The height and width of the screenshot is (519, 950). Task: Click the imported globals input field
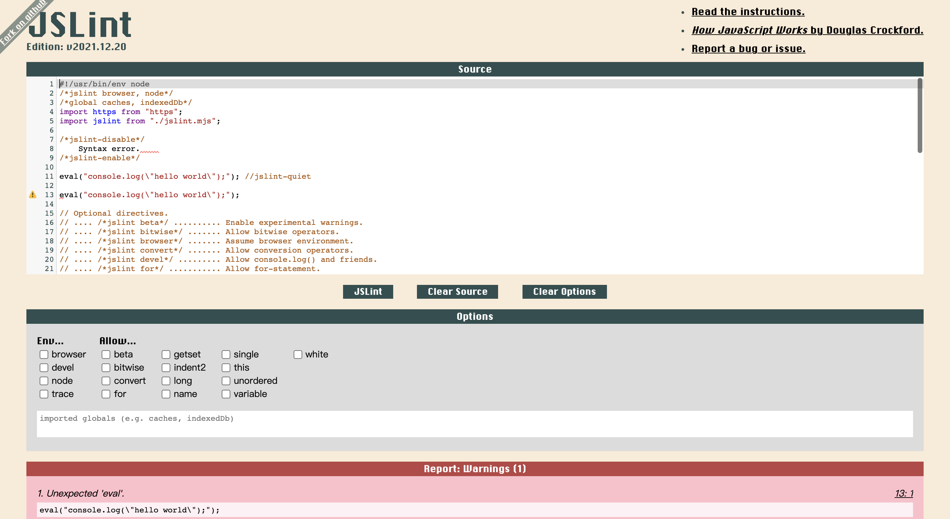point(475,424)
